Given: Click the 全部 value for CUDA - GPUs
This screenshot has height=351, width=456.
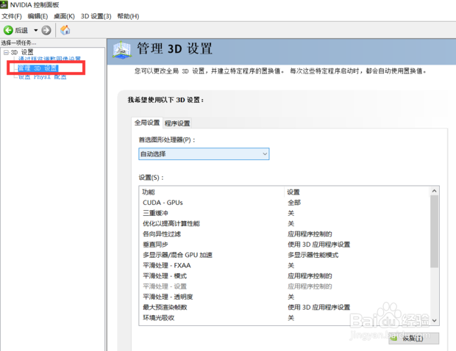Looking at the screenshot, I should pyautogui.click(x=294, y=203).
